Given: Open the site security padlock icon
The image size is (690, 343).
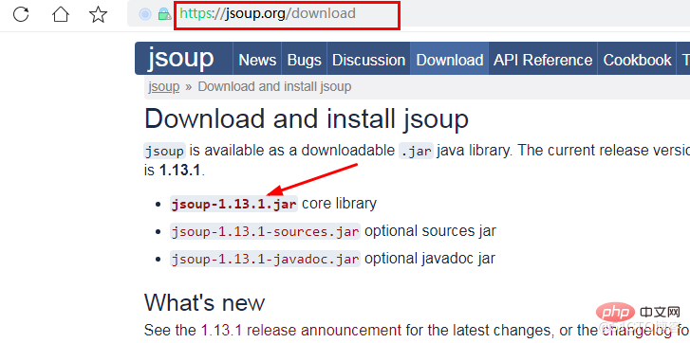Looking at the screenshot, I should 164,14.
